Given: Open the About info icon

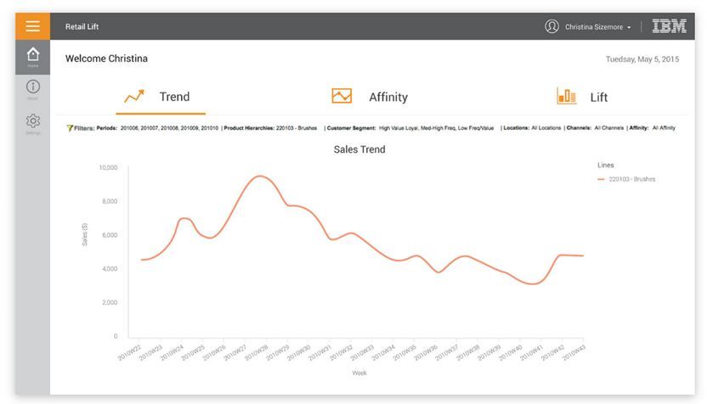Looking at the screenshot, I should 32,87.
